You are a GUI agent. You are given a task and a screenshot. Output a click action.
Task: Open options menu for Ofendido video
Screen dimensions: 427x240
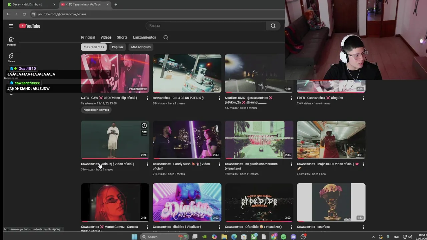(291, 227)
